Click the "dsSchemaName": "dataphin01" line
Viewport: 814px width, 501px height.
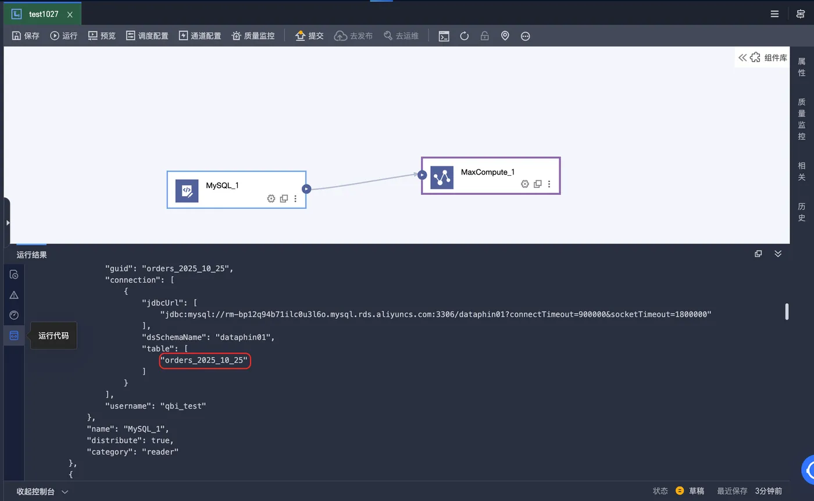pyautogui.click(x=208, y=337)
